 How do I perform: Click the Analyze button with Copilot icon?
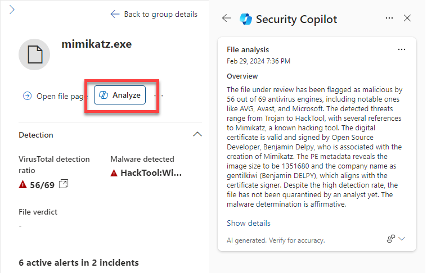point(120,95)
